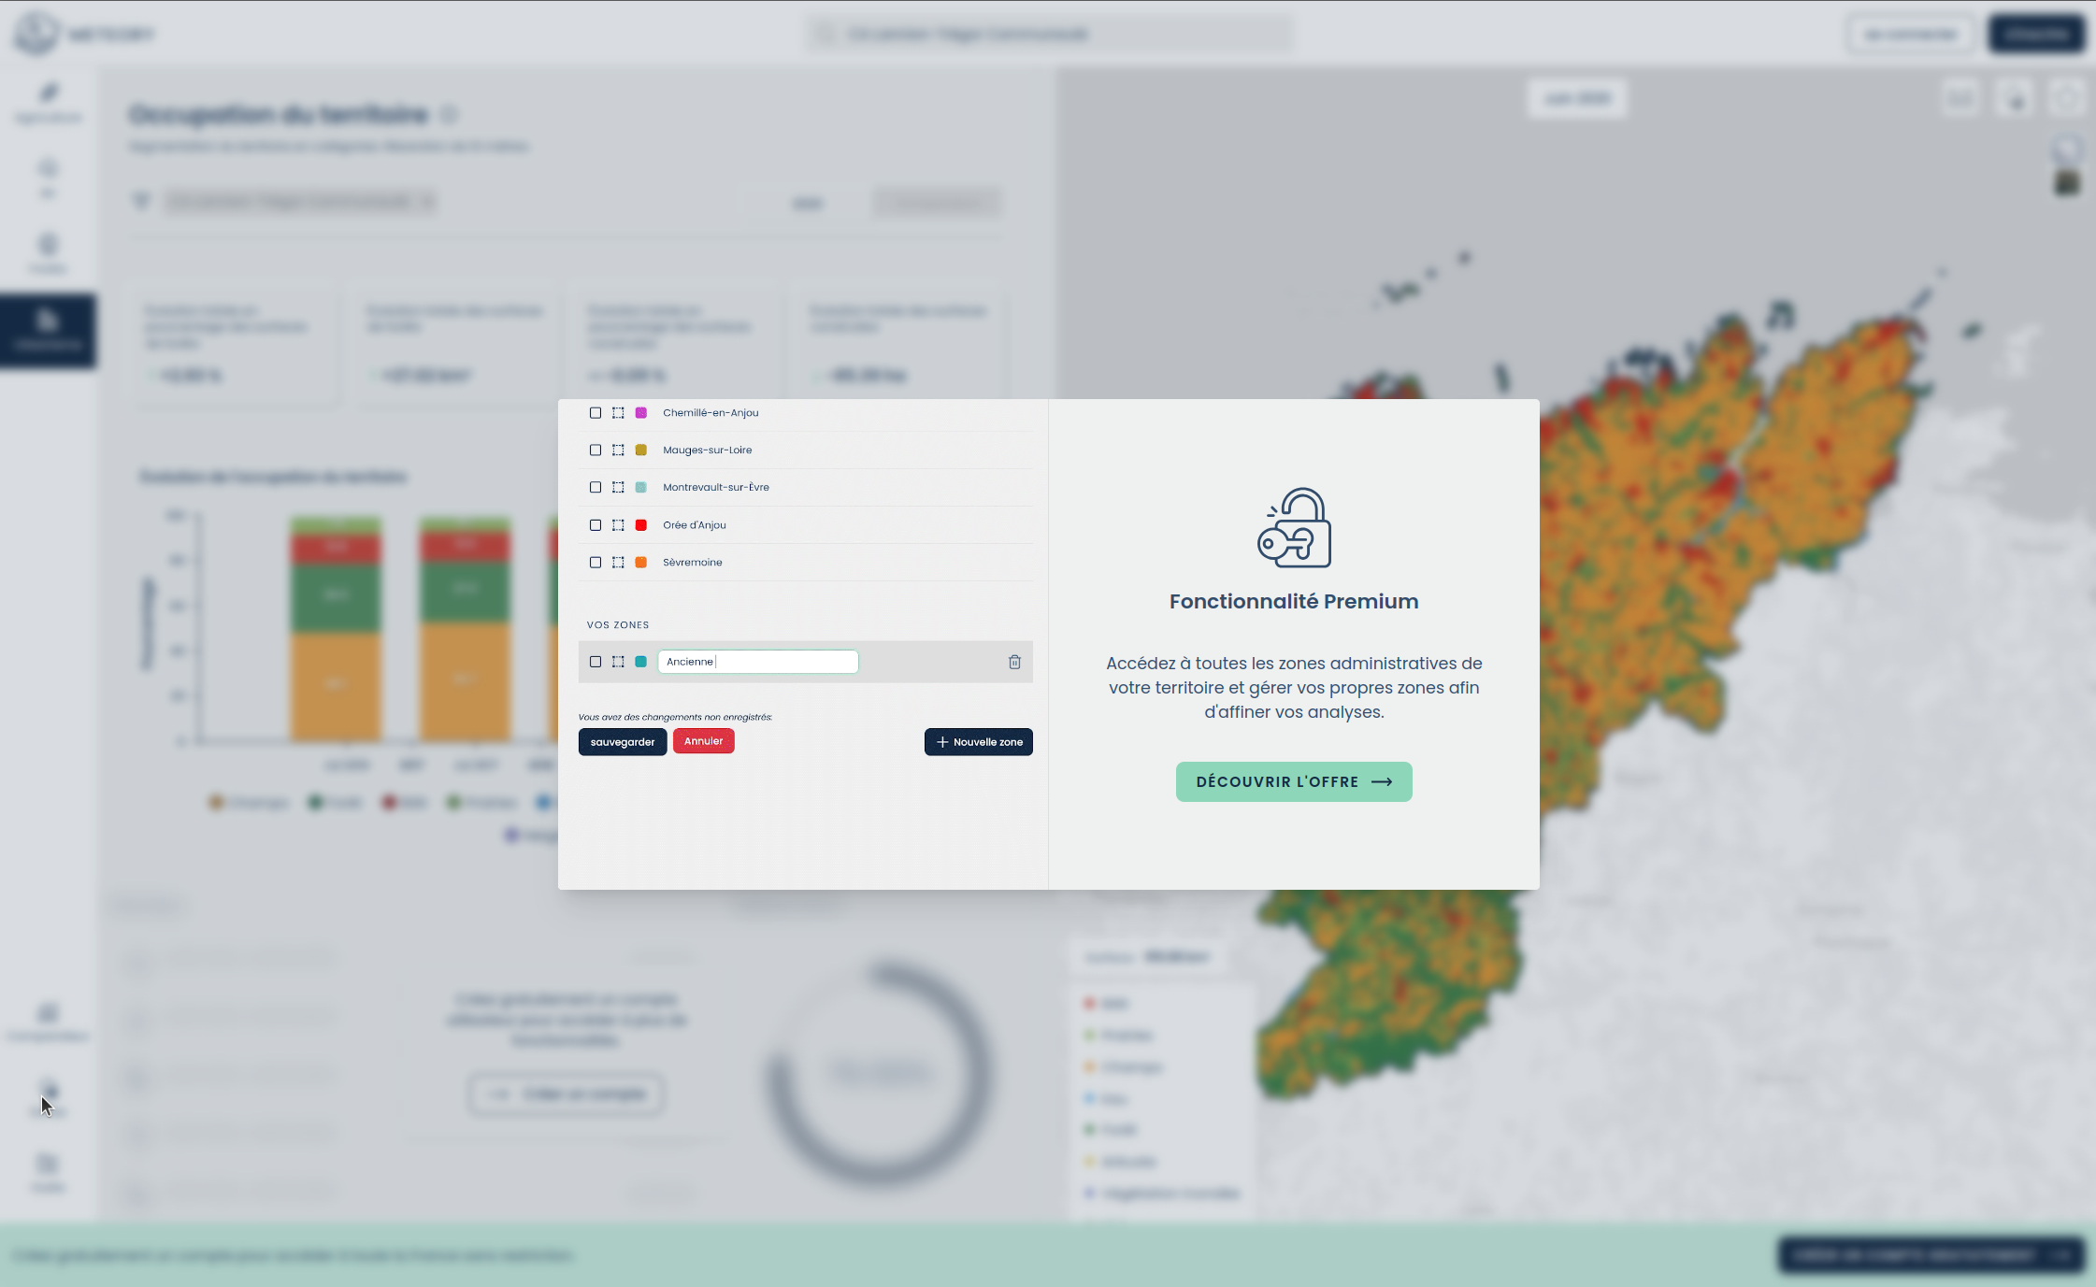Click Découvrir l'offre button

coord(1294,781)
